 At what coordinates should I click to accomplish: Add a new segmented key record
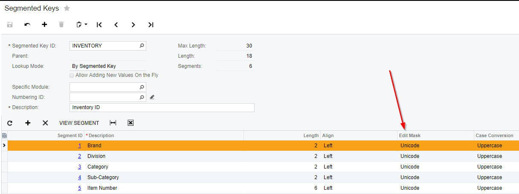point(44,25)
